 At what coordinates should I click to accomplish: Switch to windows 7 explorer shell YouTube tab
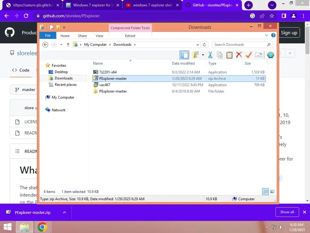point(153,5)
